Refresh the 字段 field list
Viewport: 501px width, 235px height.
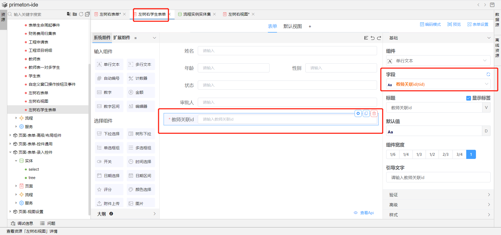pyautogui.click(x=488, y=75)
